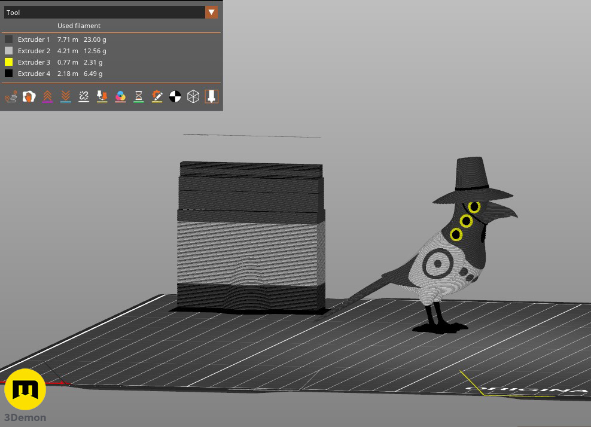Viewport: 591px width, 427px height.
Task: Select the wipe tower block
Action: click(x=251, y=237)
